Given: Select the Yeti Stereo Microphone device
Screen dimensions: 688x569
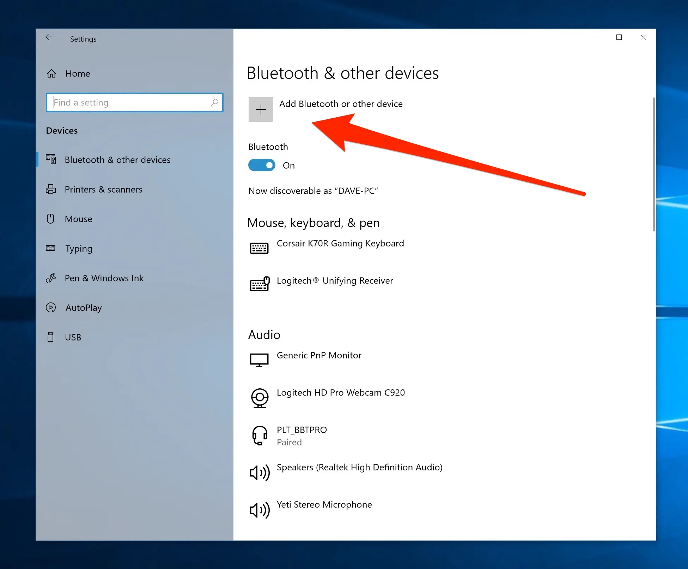Looking at the screenshot, I should pyautogui.click(x=324, y=504).
